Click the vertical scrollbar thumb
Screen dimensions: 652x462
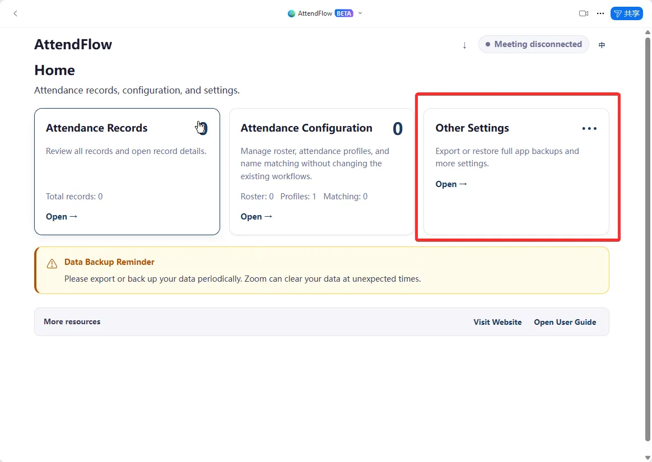click(648, 239)
